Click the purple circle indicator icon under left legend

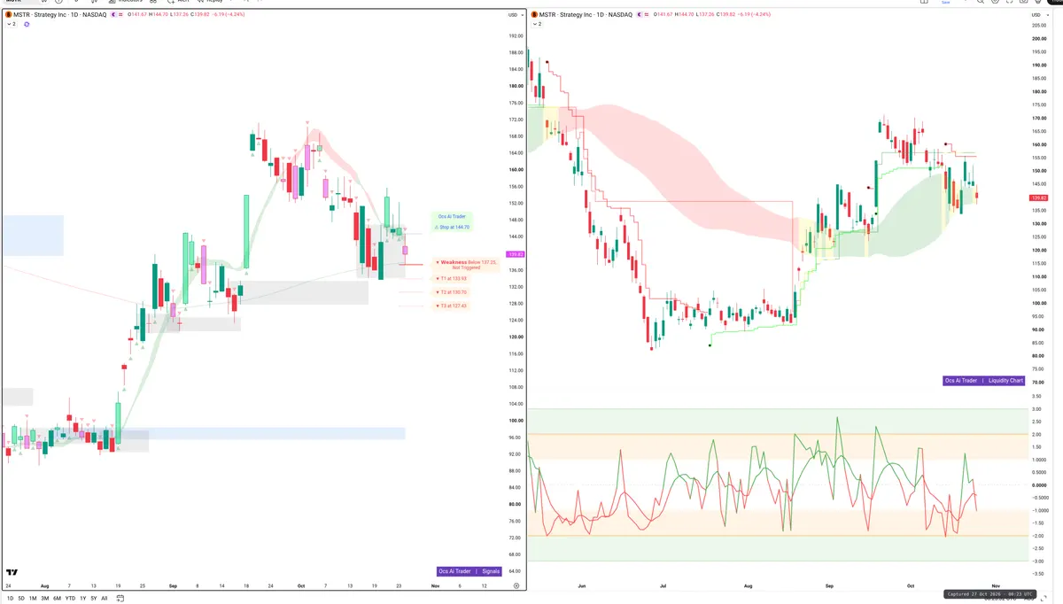tap(27, 24)
